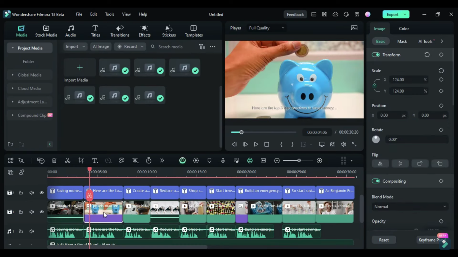Turn off the Compositing toggle
The height and width of the screenshot is (257, 458).
pyautogui.click(x=376, y=181)
